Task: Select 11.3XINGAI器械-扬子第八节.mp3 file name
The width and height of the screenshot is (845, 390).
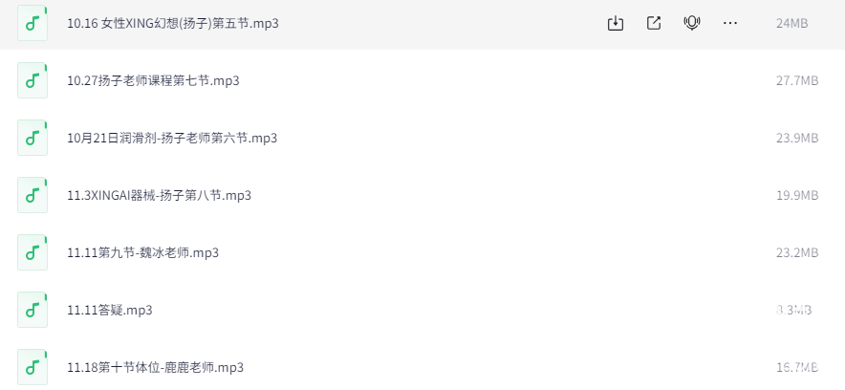Action: 159,195
